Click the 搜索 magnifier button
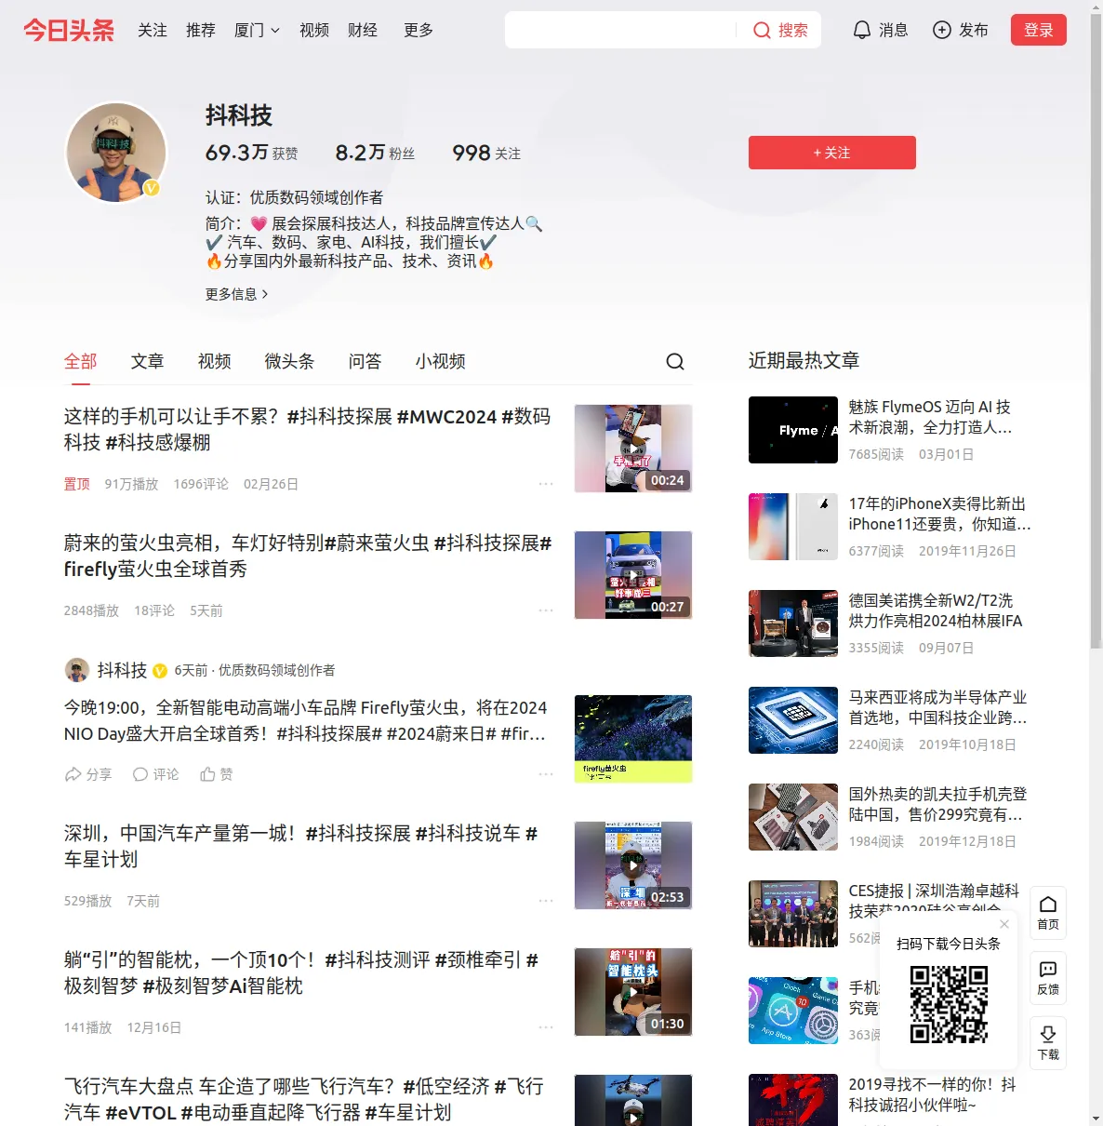Image resolution: width=1103 pixels, height=1126 pixels. pyautogui.click(x=779, y=30)
